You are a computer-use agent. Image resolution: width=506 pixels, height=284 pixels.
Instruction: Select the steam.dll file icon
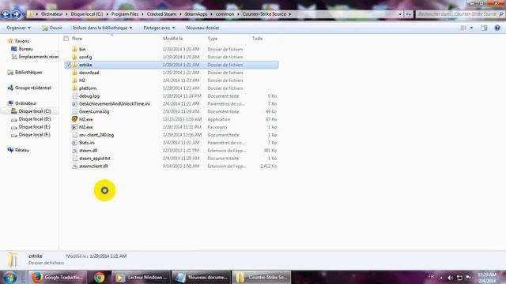74,151
